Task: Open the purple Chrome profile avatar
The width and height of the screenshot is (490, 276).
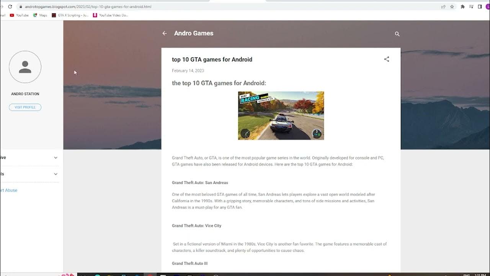Action: pos(488,7)
